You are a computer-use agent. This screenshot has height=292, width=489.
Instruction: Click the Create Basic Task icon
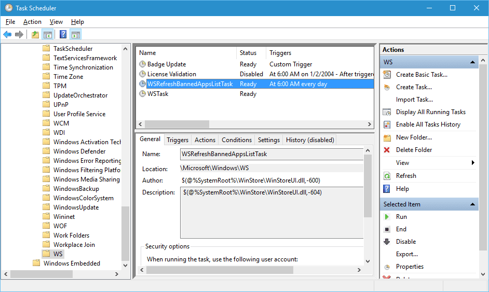click(387, 75)
